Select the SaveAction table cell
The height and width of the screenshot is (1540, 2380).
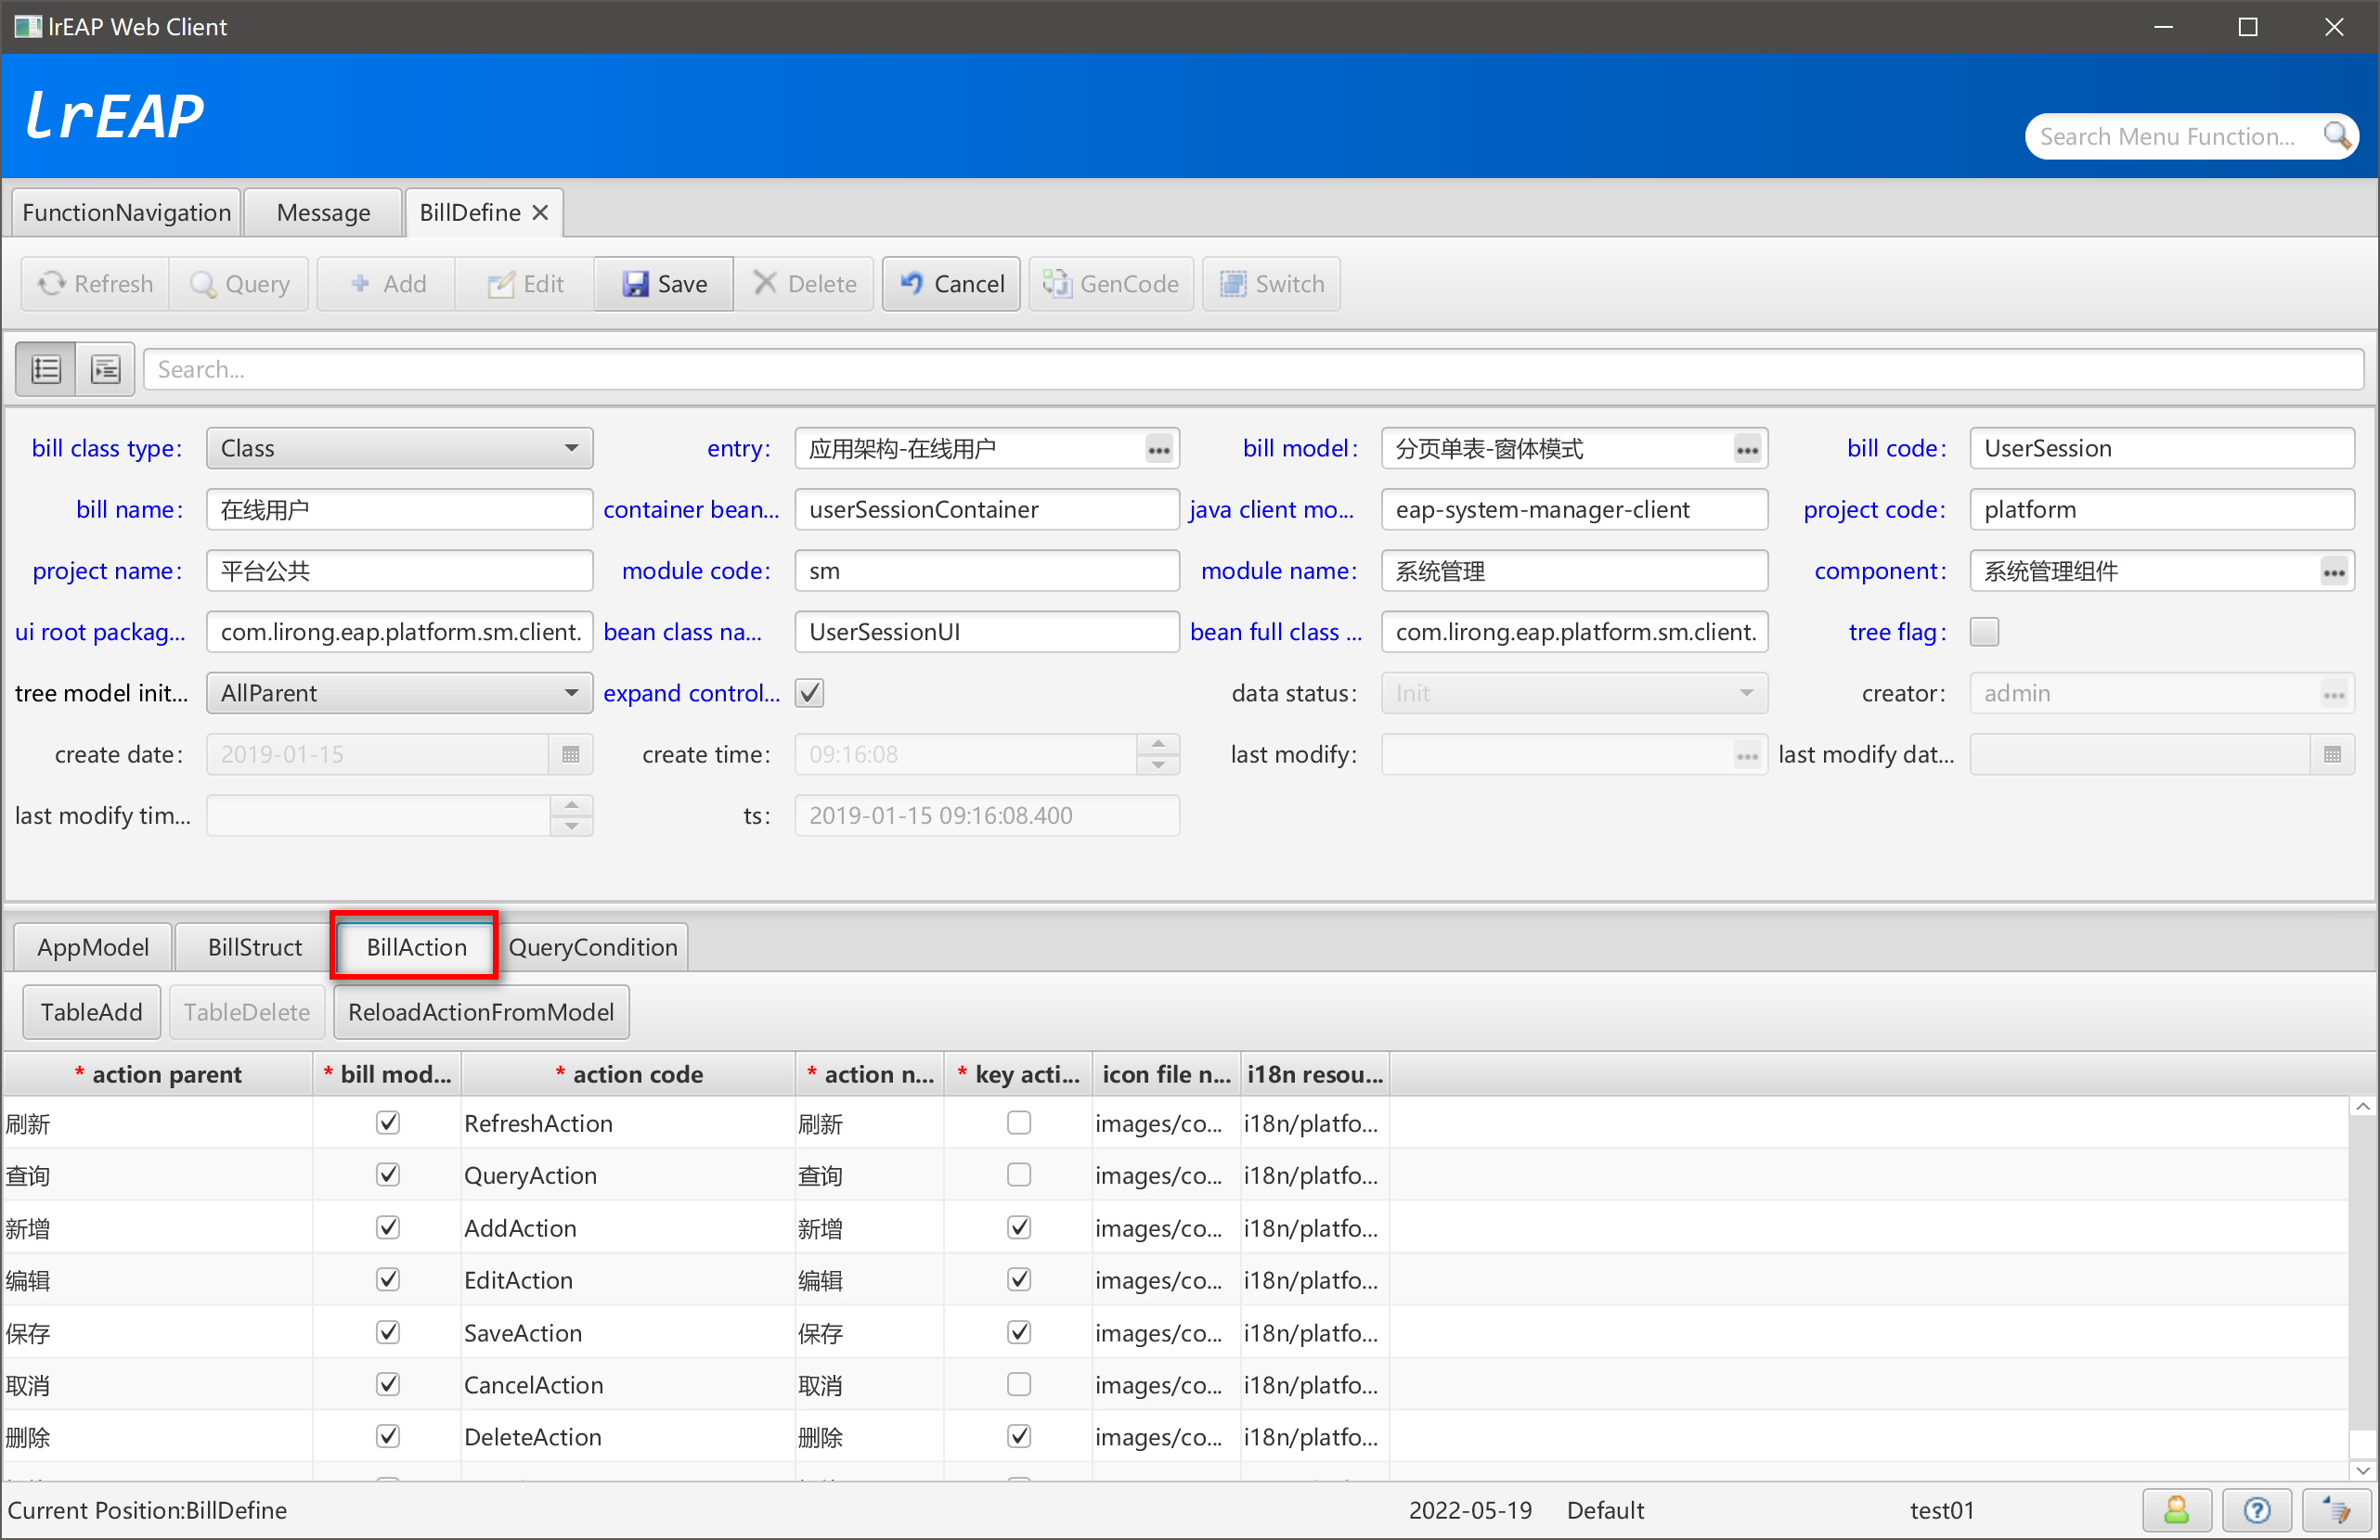(628, 1332)
